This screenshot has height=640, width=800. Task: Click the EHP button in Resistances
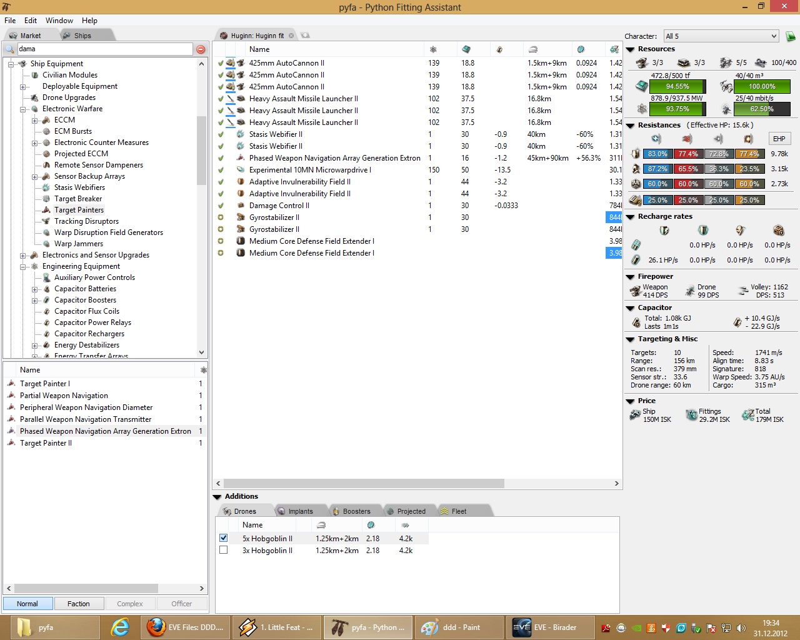[x=779, y=139]
